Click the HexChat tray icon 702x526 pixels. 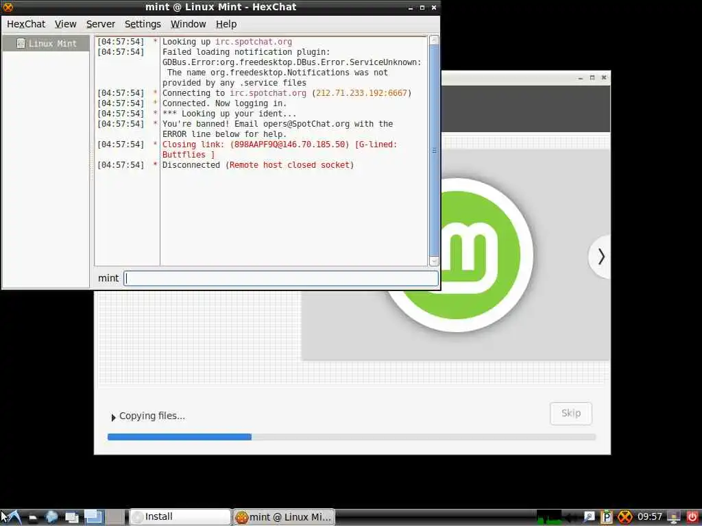point(625,517)
